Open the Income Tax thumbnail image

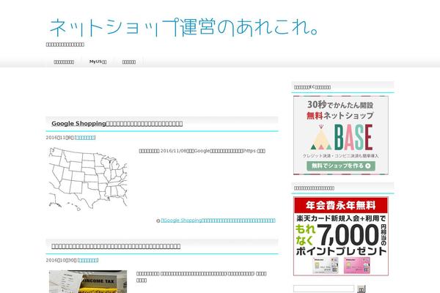pyautogui.click(x=88, y=281)
